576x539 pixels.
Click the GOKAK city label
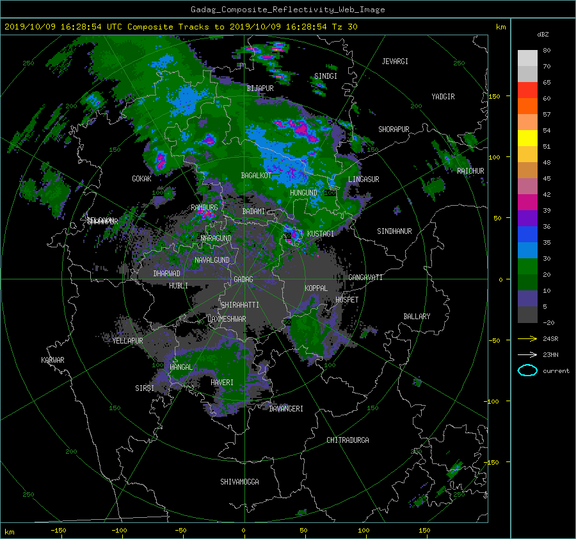point(141,179)
